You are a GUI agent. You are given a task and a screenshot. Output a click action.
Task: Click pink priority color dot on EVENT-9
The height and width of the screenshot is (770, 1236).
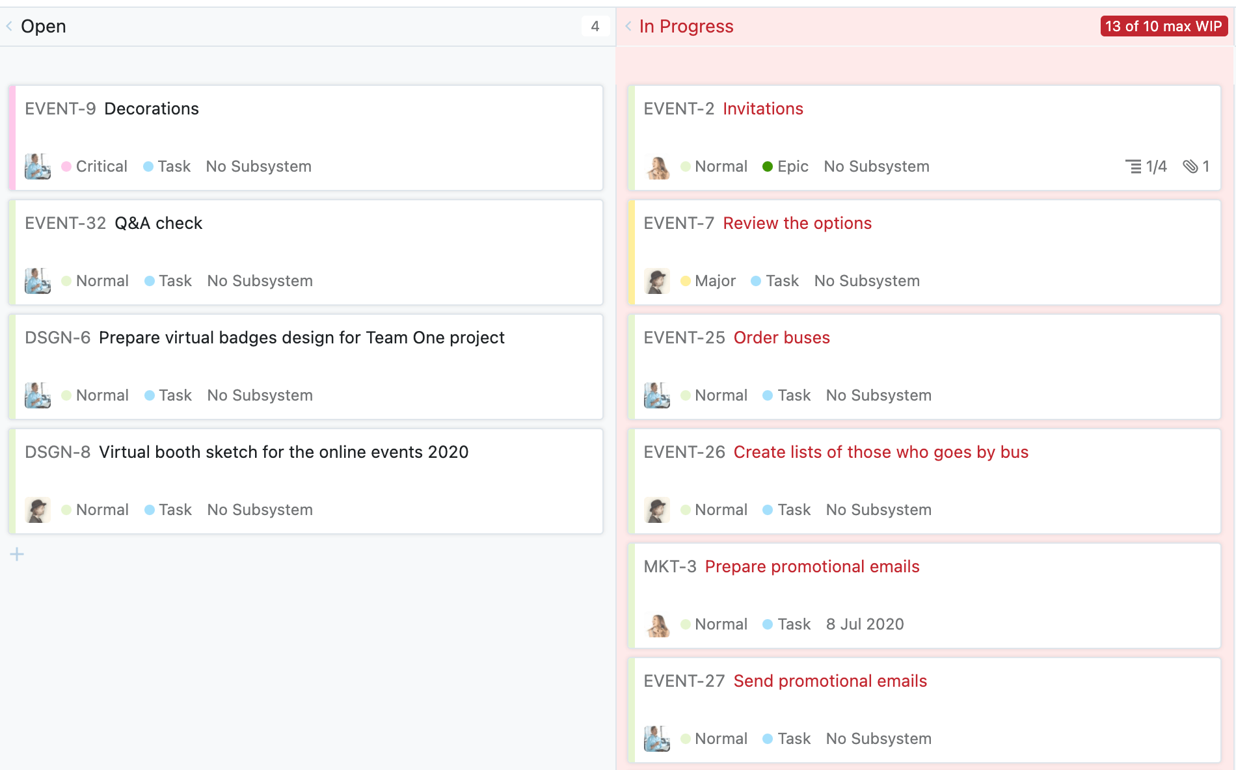66,166
